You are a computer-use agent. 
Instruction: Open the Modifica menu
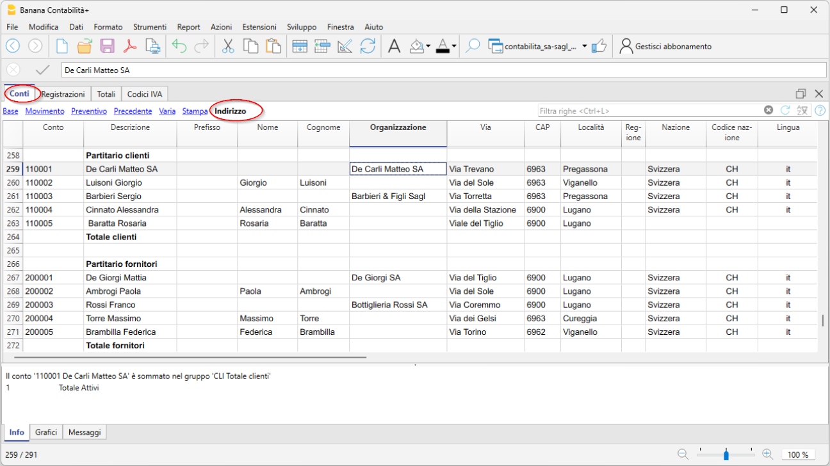(x=44, y=27)
